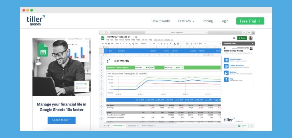The height and width of the screenshot is (138, 292).
Task: Click the Update sheets icon in sidebar
Action: 226,60
